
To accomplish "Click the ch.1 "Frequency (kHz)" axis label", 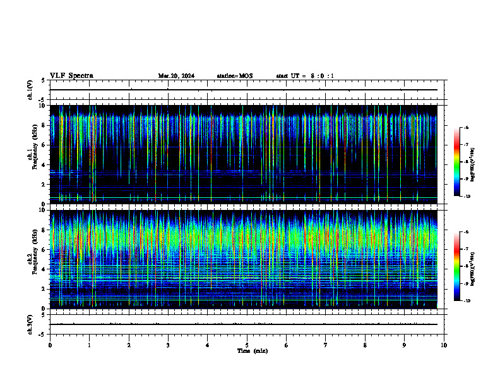I will pos(35,147).
